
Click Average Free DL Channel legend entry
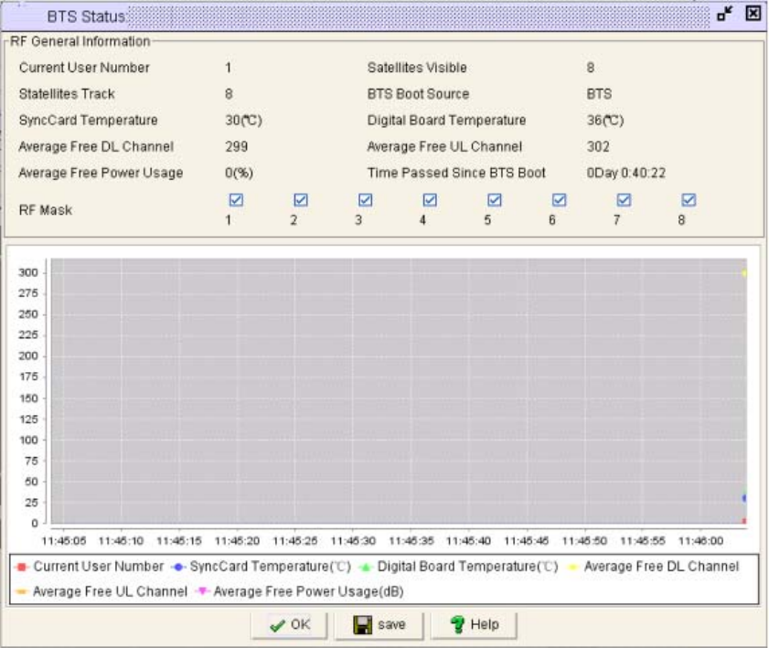(660, 568)
